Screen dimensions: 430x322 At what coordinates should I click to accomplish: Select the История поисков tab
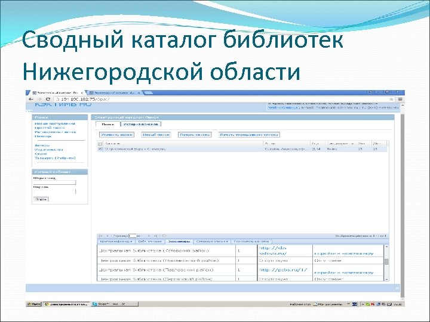pyautogui.click(x=141, y=124)
